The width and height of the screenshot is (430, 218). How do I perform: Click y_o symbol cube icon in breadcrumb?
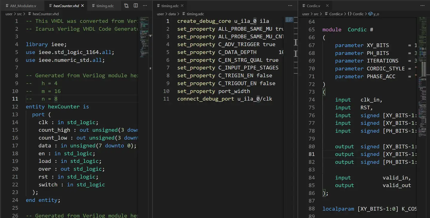point(370,14)
